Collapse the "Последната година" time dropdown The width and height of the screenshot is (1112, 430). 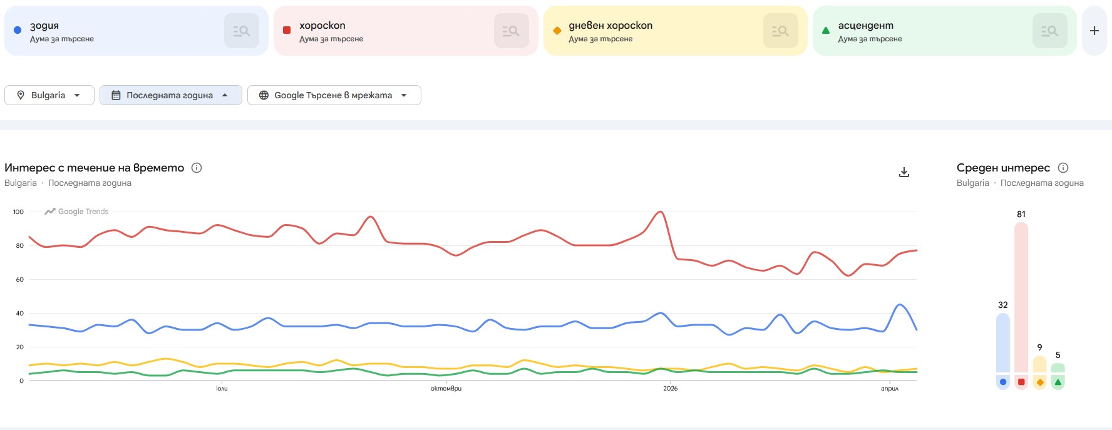point(170,95)
